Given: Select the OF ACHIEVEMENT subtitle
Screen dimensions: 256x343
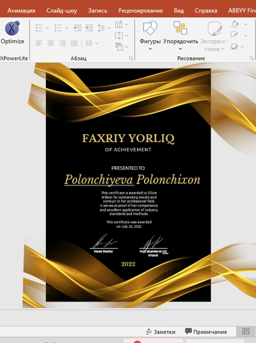Looking at the screenshot, I should (128, 150).
